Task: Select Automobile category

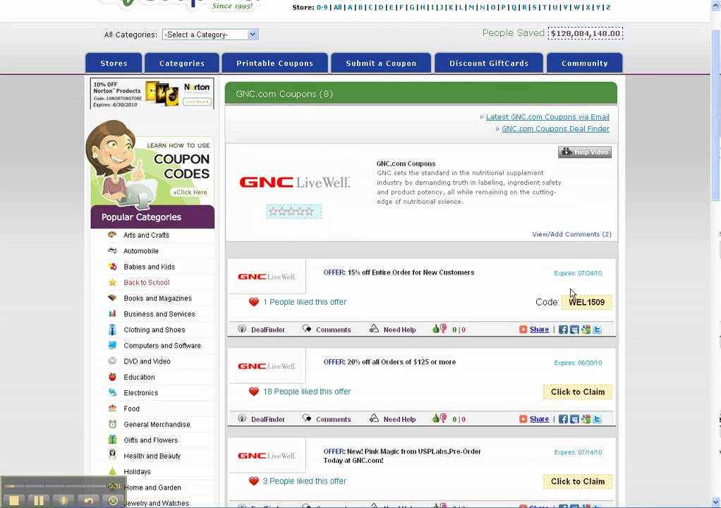Action: tap(140, 251)
